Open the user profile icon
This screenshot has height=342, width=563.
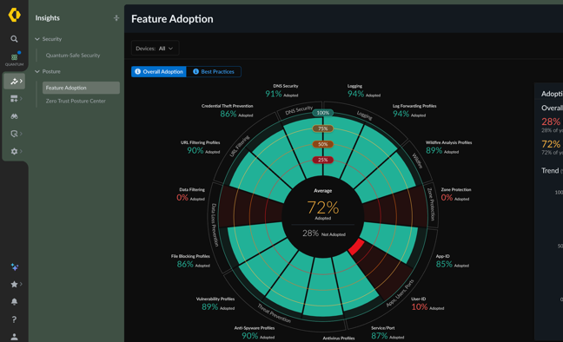(14, 337)
